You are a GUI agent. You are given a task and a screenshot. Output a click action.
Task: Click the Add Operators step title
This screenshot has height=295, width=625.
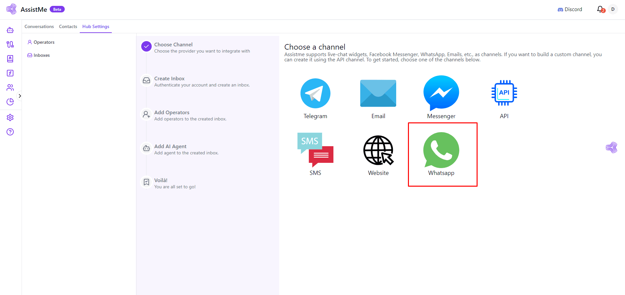[172, 112]
